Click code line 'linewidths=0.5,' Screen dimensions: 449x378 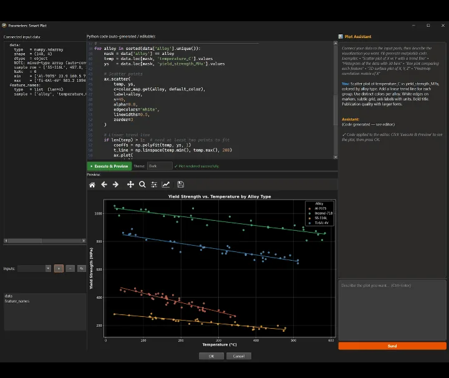(x=132, y=115)
